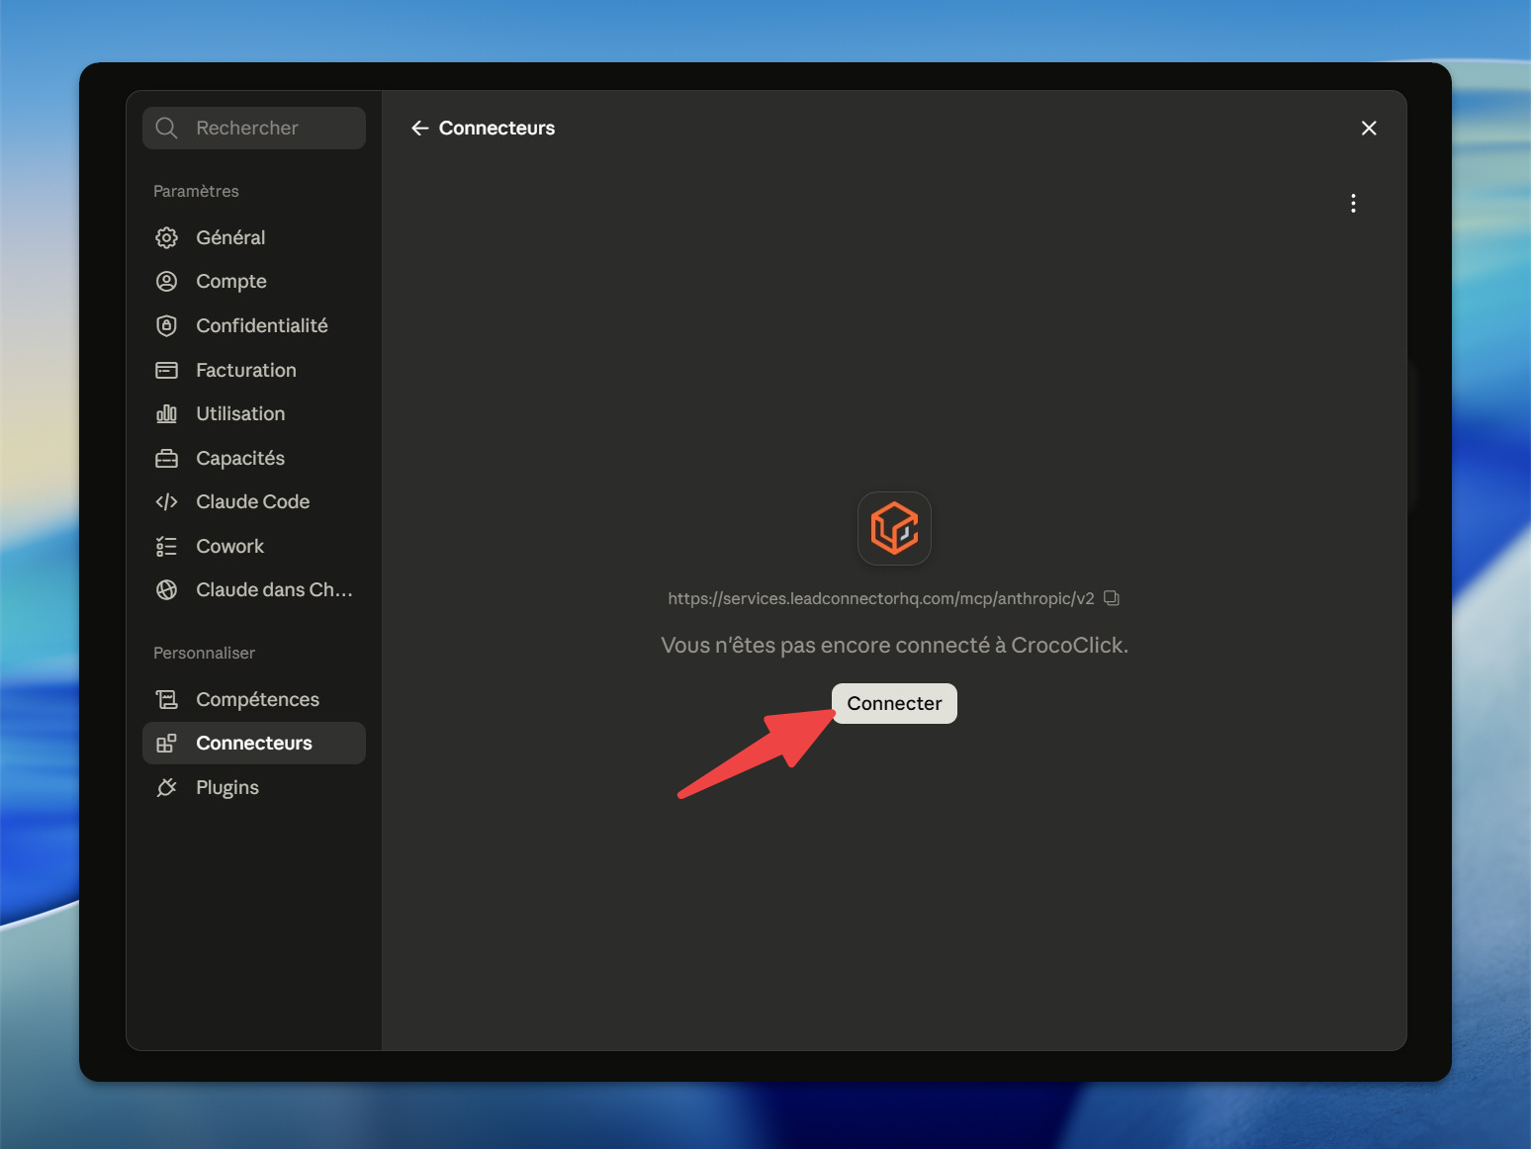This screenshot has width=1531, height=1149.
Task: Click the Connecteurs header title
Action: coord(496,129)
